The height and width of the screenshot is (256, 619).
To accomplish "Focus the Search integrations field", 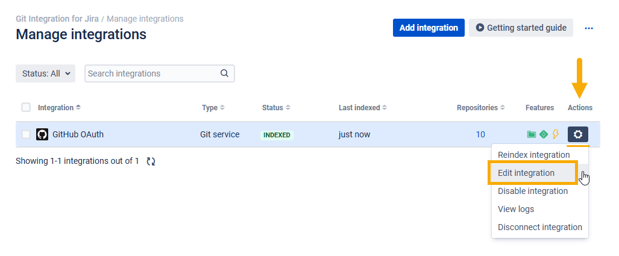I will (160, 73).
